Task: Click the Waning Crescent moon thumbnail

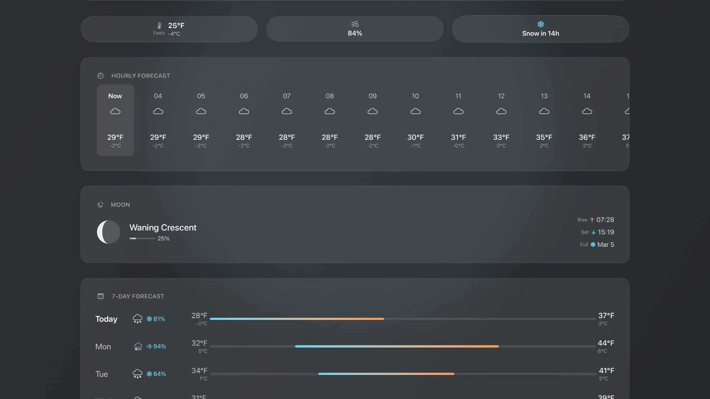Action: tap(108, 232)
